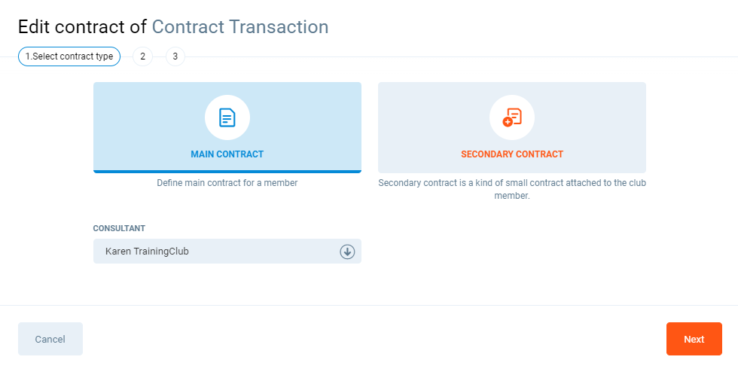The image size is (738, 372).
Task: Jump to wizard step 2
Action: (142, 56)
